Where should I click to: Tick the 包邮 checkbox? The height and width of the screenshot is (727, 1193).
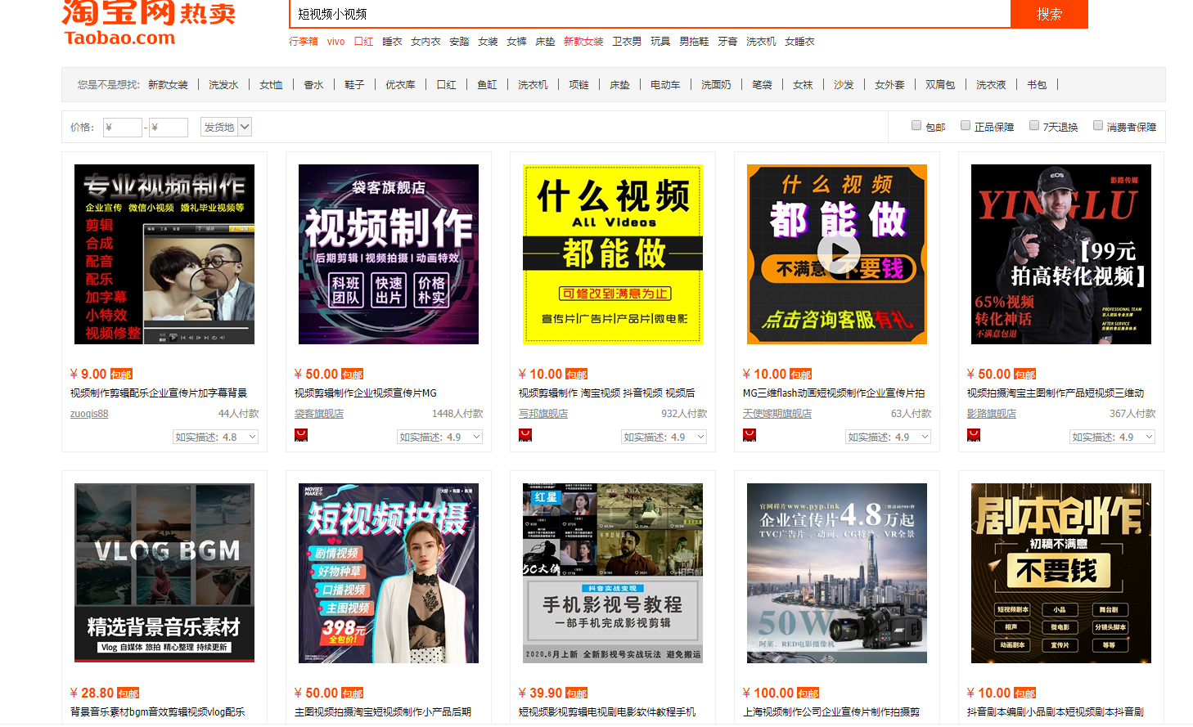click(916, 126)
